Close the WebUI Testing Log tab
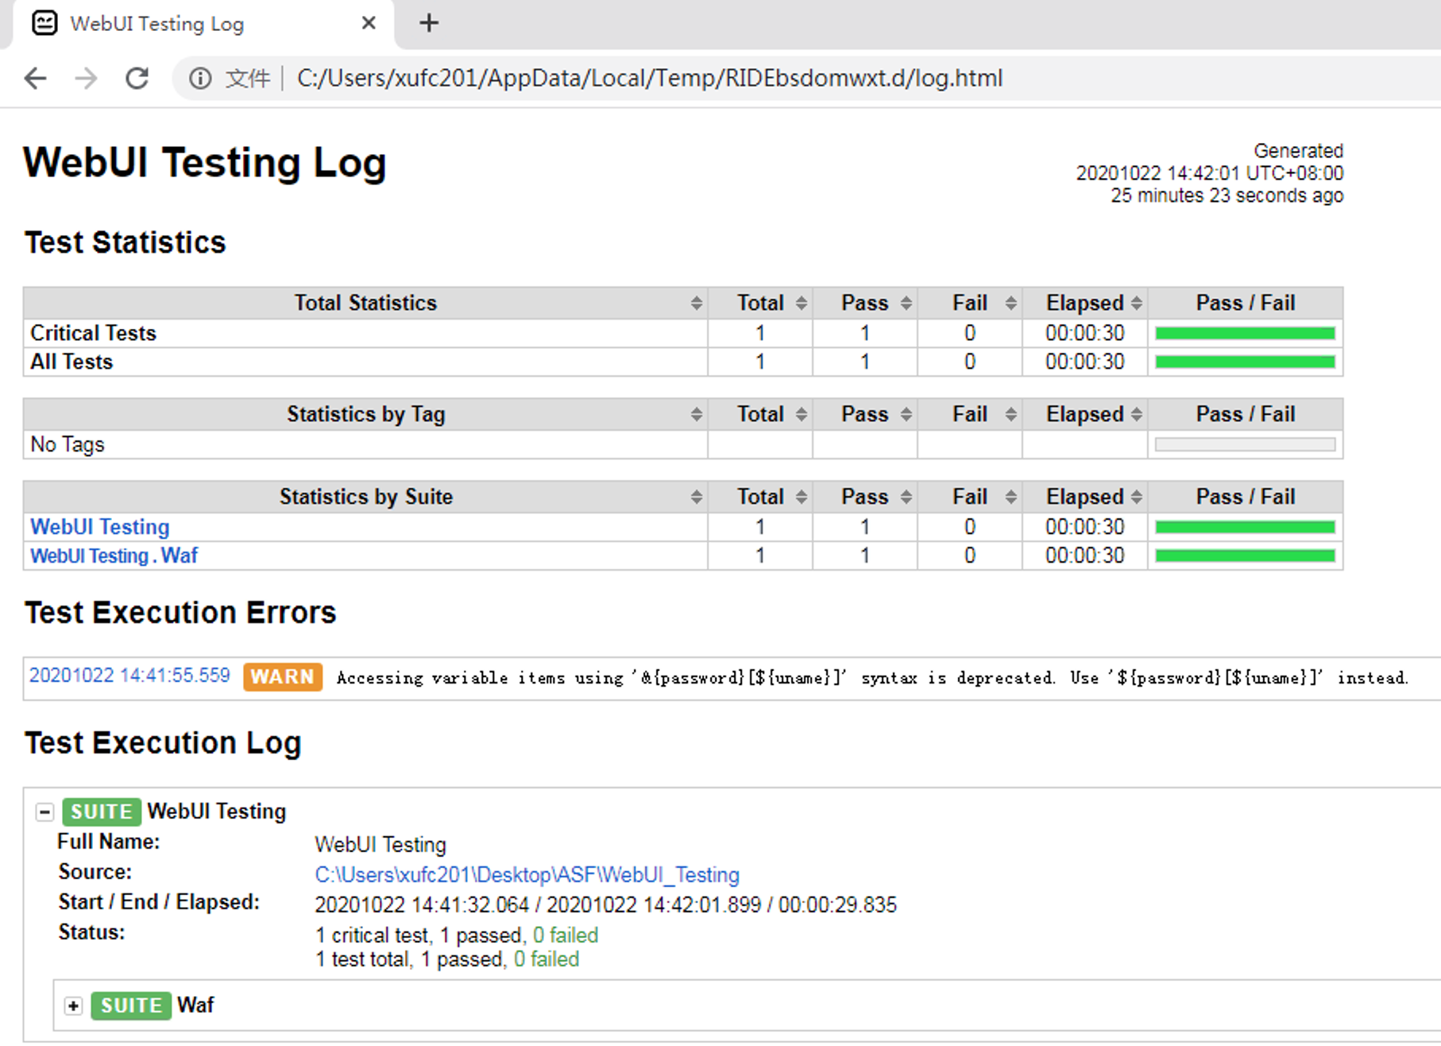Image resolution: width=1441 pixels, height=1046 pixels. [369, 23]
